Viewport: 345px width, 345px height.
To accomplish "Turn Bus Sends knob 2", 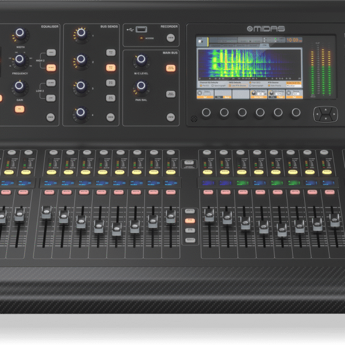I will 81,61.
